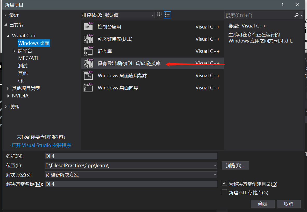307x212 pixels.
Task: Switch to medium icons list view
Action: 167,15
